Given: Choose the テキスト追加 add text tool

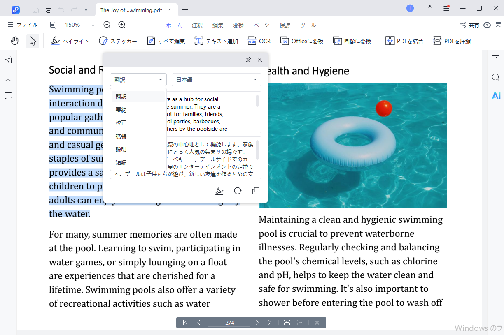Looking at the screenshot, I should 216,41.
